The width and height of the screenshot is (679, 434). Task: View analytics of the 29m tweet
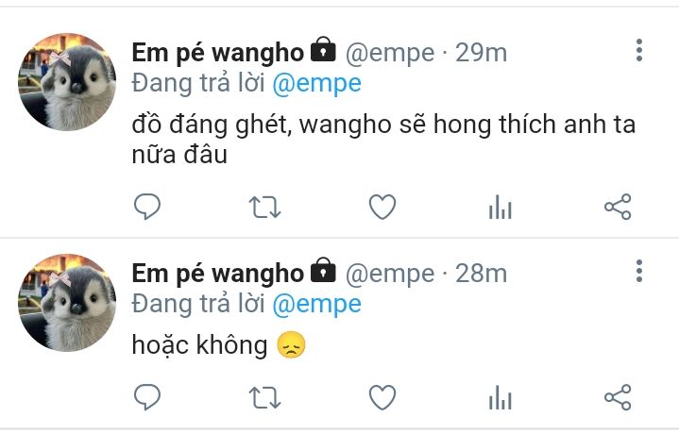(x=501, y=207)
